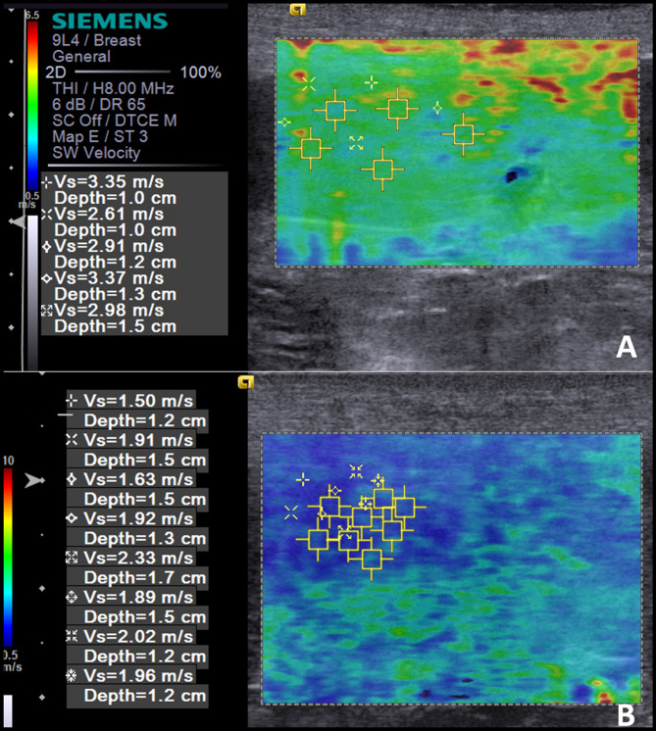This screenshot has height=731, width=656.
Task: Click the boxed-arrows marker icon beside Vs=2.33 m/s
Action: (x=72, y=558)
